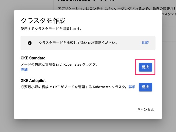Click the info icon in the comparison banner
Screen dimensions: 176x132
tap(30, 43)
